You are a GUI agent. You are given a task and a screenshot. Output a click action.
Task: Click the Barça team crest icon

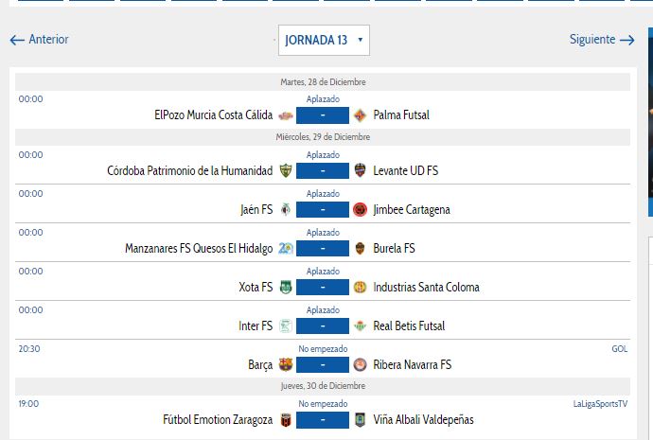(285, 365)
